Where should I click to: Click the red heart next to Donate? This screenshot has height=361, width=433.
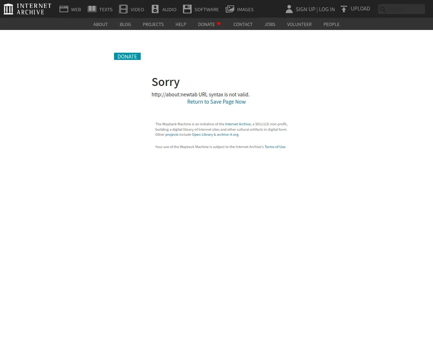tap(219, 24)
